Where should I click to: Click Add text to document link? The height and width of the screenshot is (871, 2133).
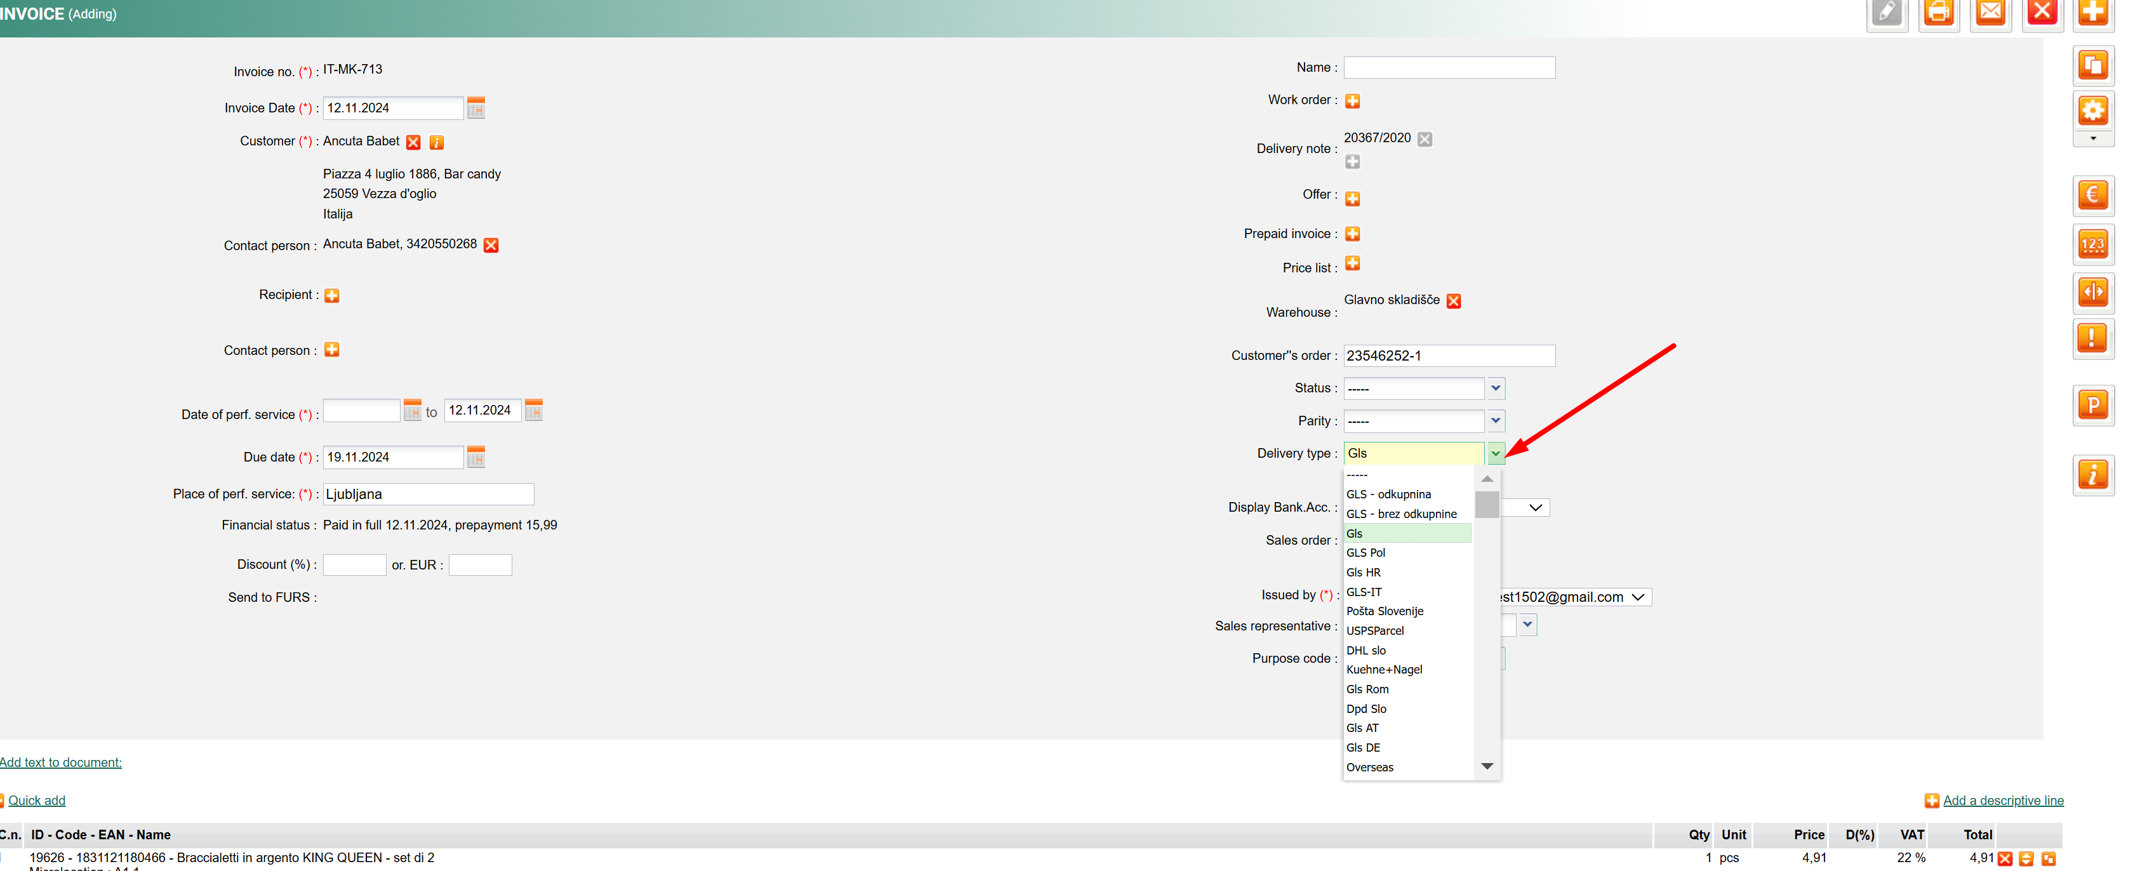(60, 762)
